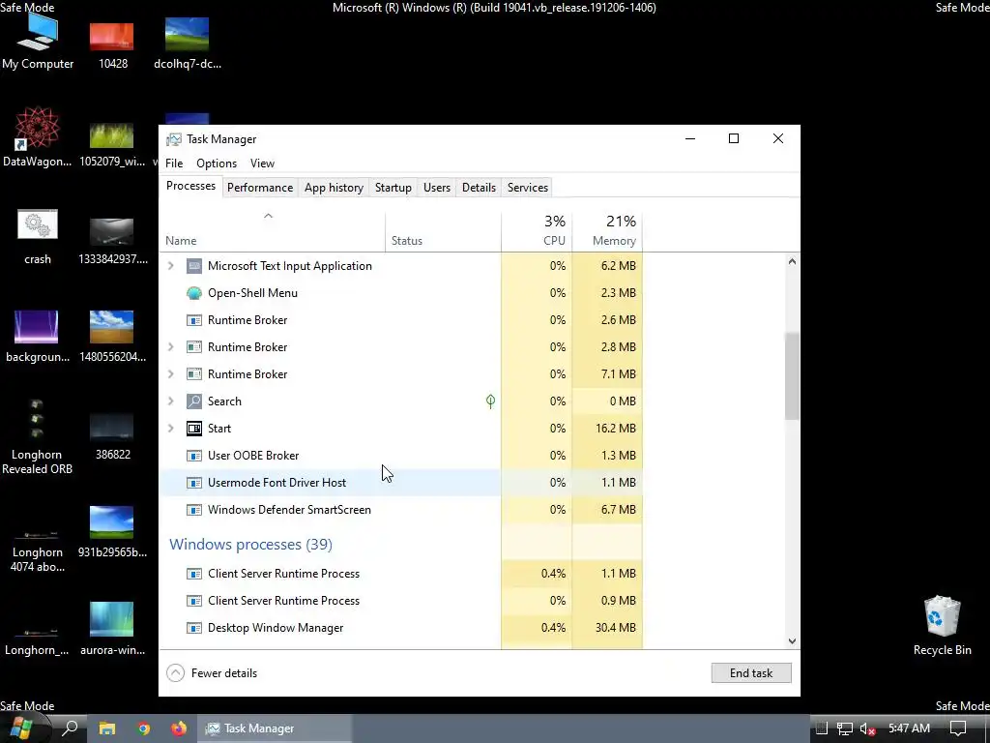Expand the Search process row
Viewport: 990px width, 743px height.
[x=170, y=401]
